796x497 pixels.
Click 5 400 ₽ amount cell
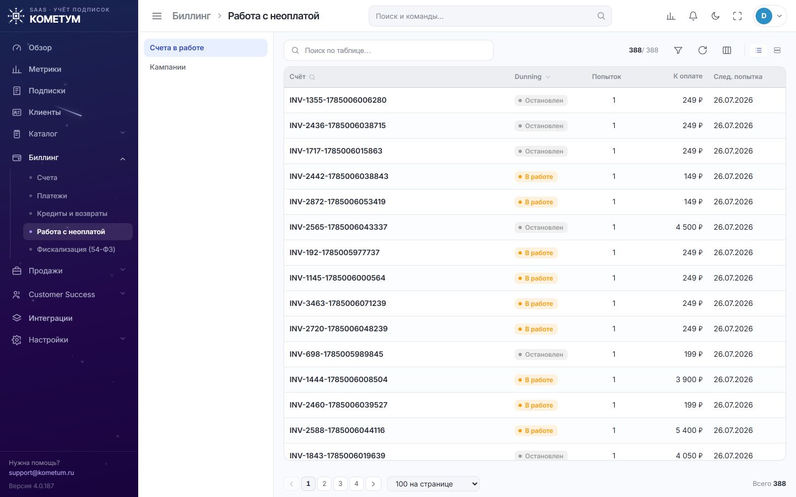pyautogui.click(x=689, y=430)
